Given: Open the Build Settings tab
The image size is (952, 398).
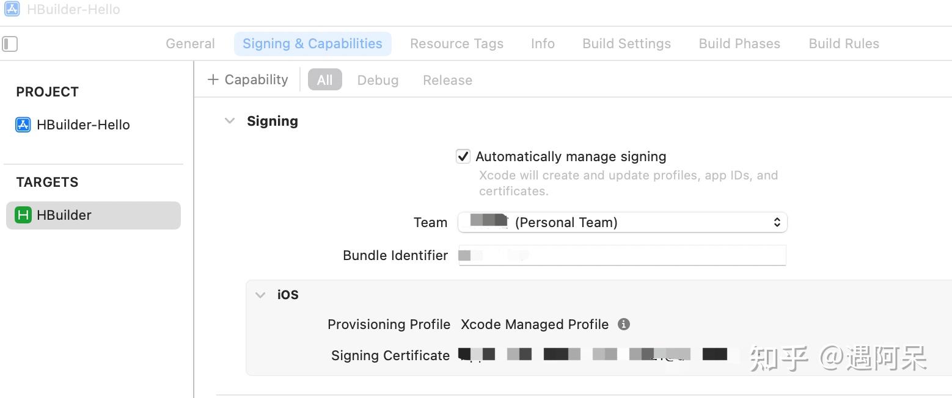Looking at the screenshot, I should click(x=626, y=44).
